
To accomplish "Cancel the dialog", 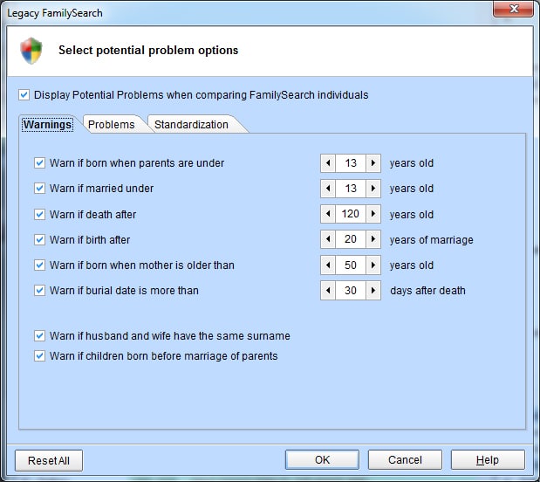I will (405, 459).
